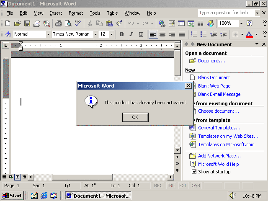
Task: Set Align Right paragraph alignment
Action: 172,34
